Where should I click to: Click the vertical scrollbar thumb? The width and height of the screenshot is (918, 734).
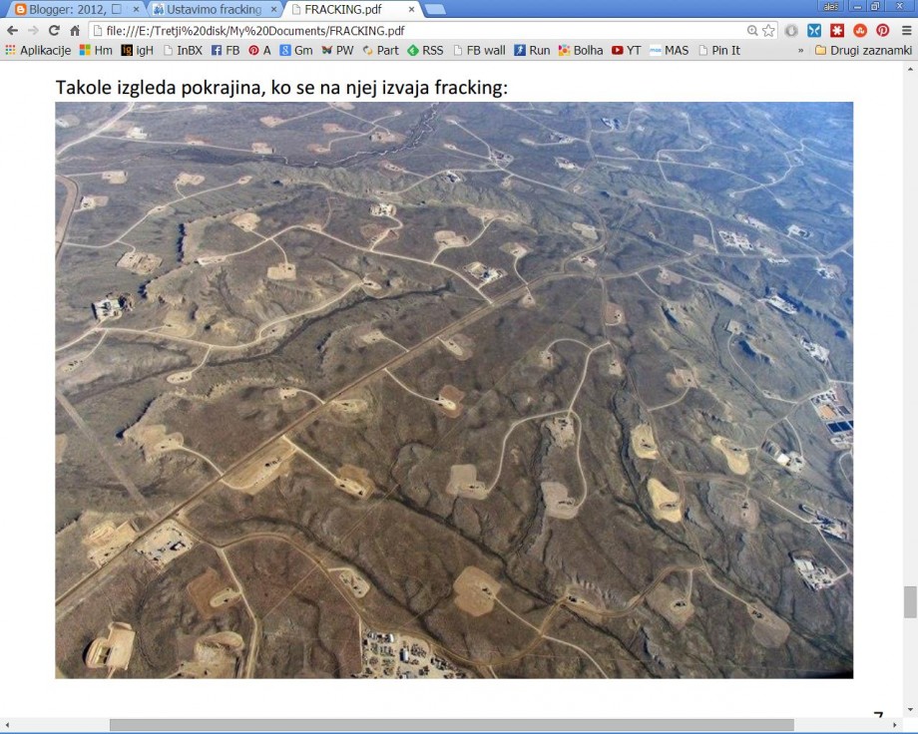point(909,602)
